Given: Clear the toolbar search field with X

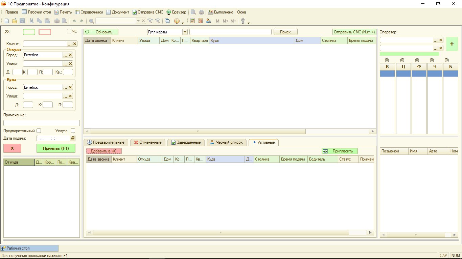Looking at the screenshot, I should (x=143, y=21).
